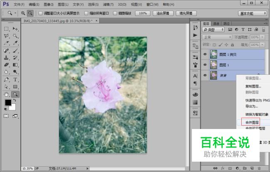
Task: Click the zoom-in magnifier in the options bar
Action: pos(23,13)
